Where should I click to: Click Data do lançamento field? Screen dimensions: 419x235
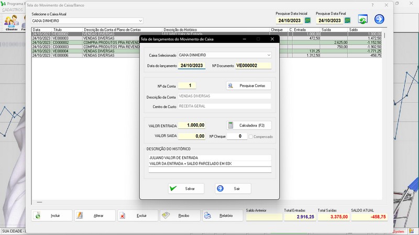pos(192,66)
